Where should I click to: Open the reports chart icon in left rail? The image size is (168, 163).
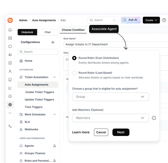[10, 88]
